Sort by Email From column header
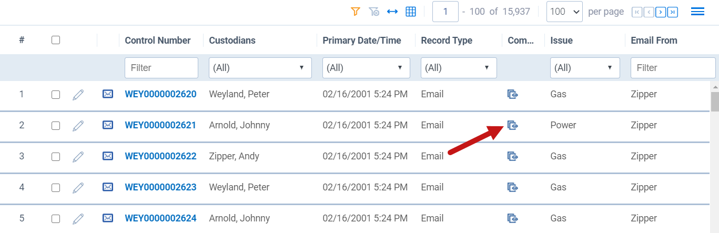This screenshot has height=233, width=719. (x=654, y=40)
